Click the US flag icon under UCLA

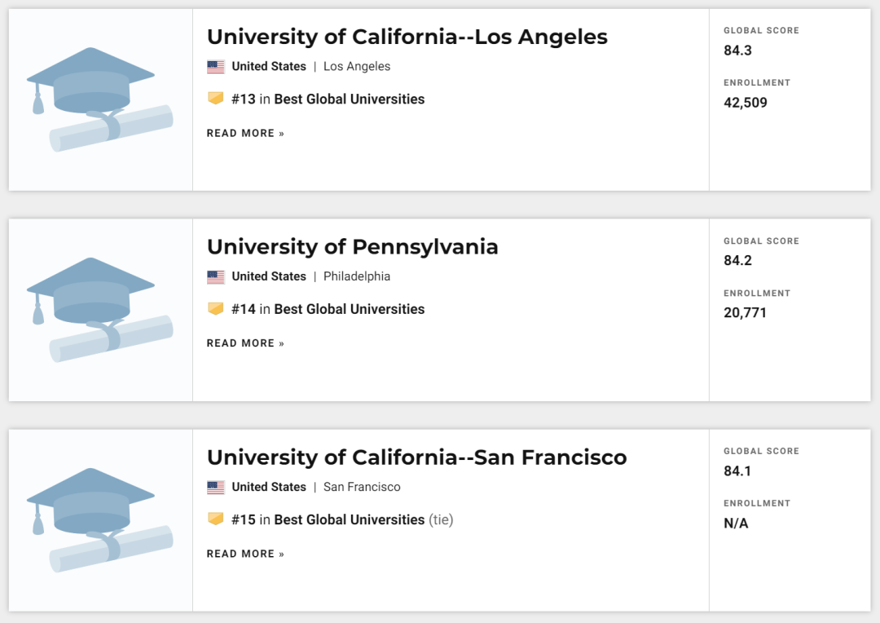point(216,67)
